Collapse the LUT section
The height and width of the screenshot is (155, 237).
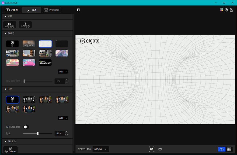click(x=6, y=89)
